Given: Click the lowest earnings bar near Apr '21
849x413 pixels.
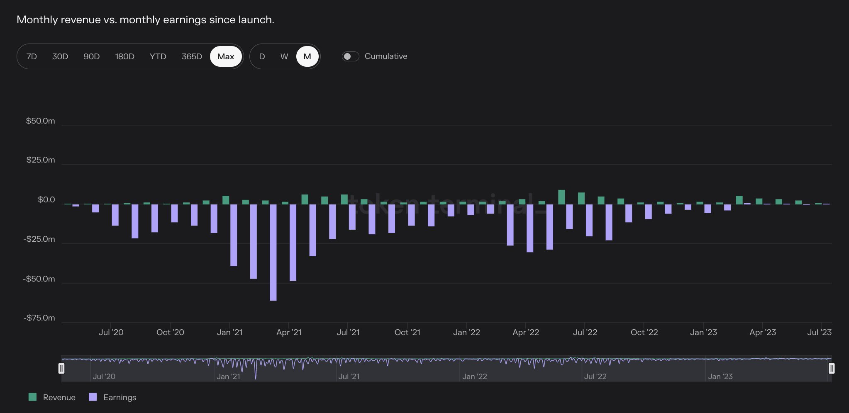Looking at the screenshot, I should (273, 252).
